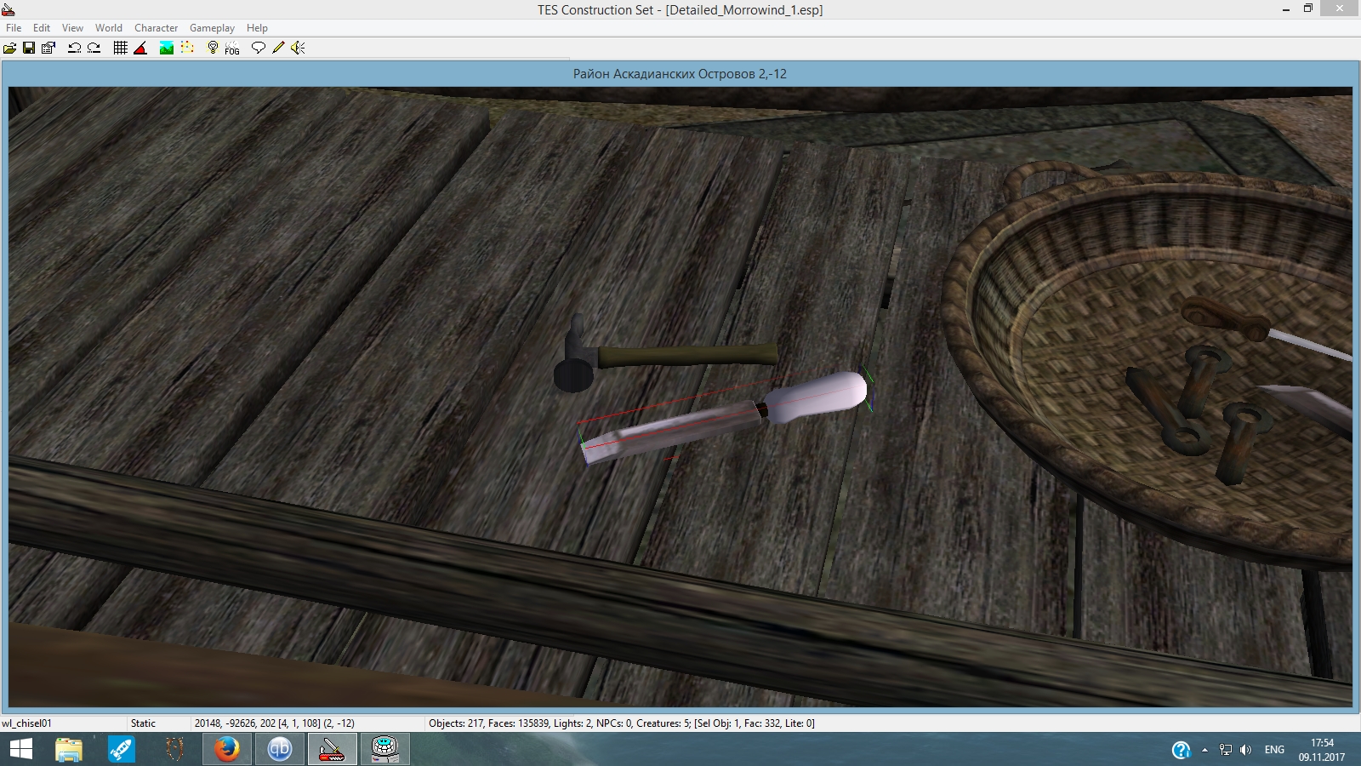
Task: Open the volume speaker tray icon
Action: point(1245,750)
